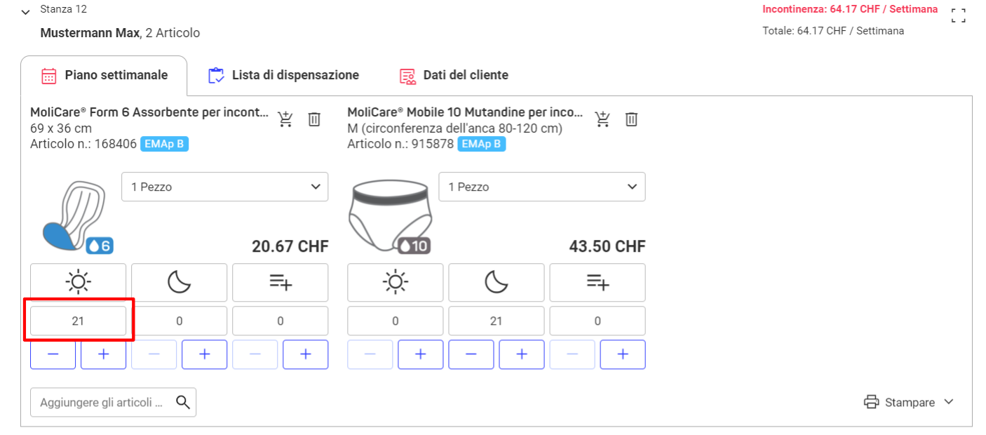Screen dimensions: 986x435
Task: Select the night (moon) slot for Mobile 10
Action: [x=496, y=283]
